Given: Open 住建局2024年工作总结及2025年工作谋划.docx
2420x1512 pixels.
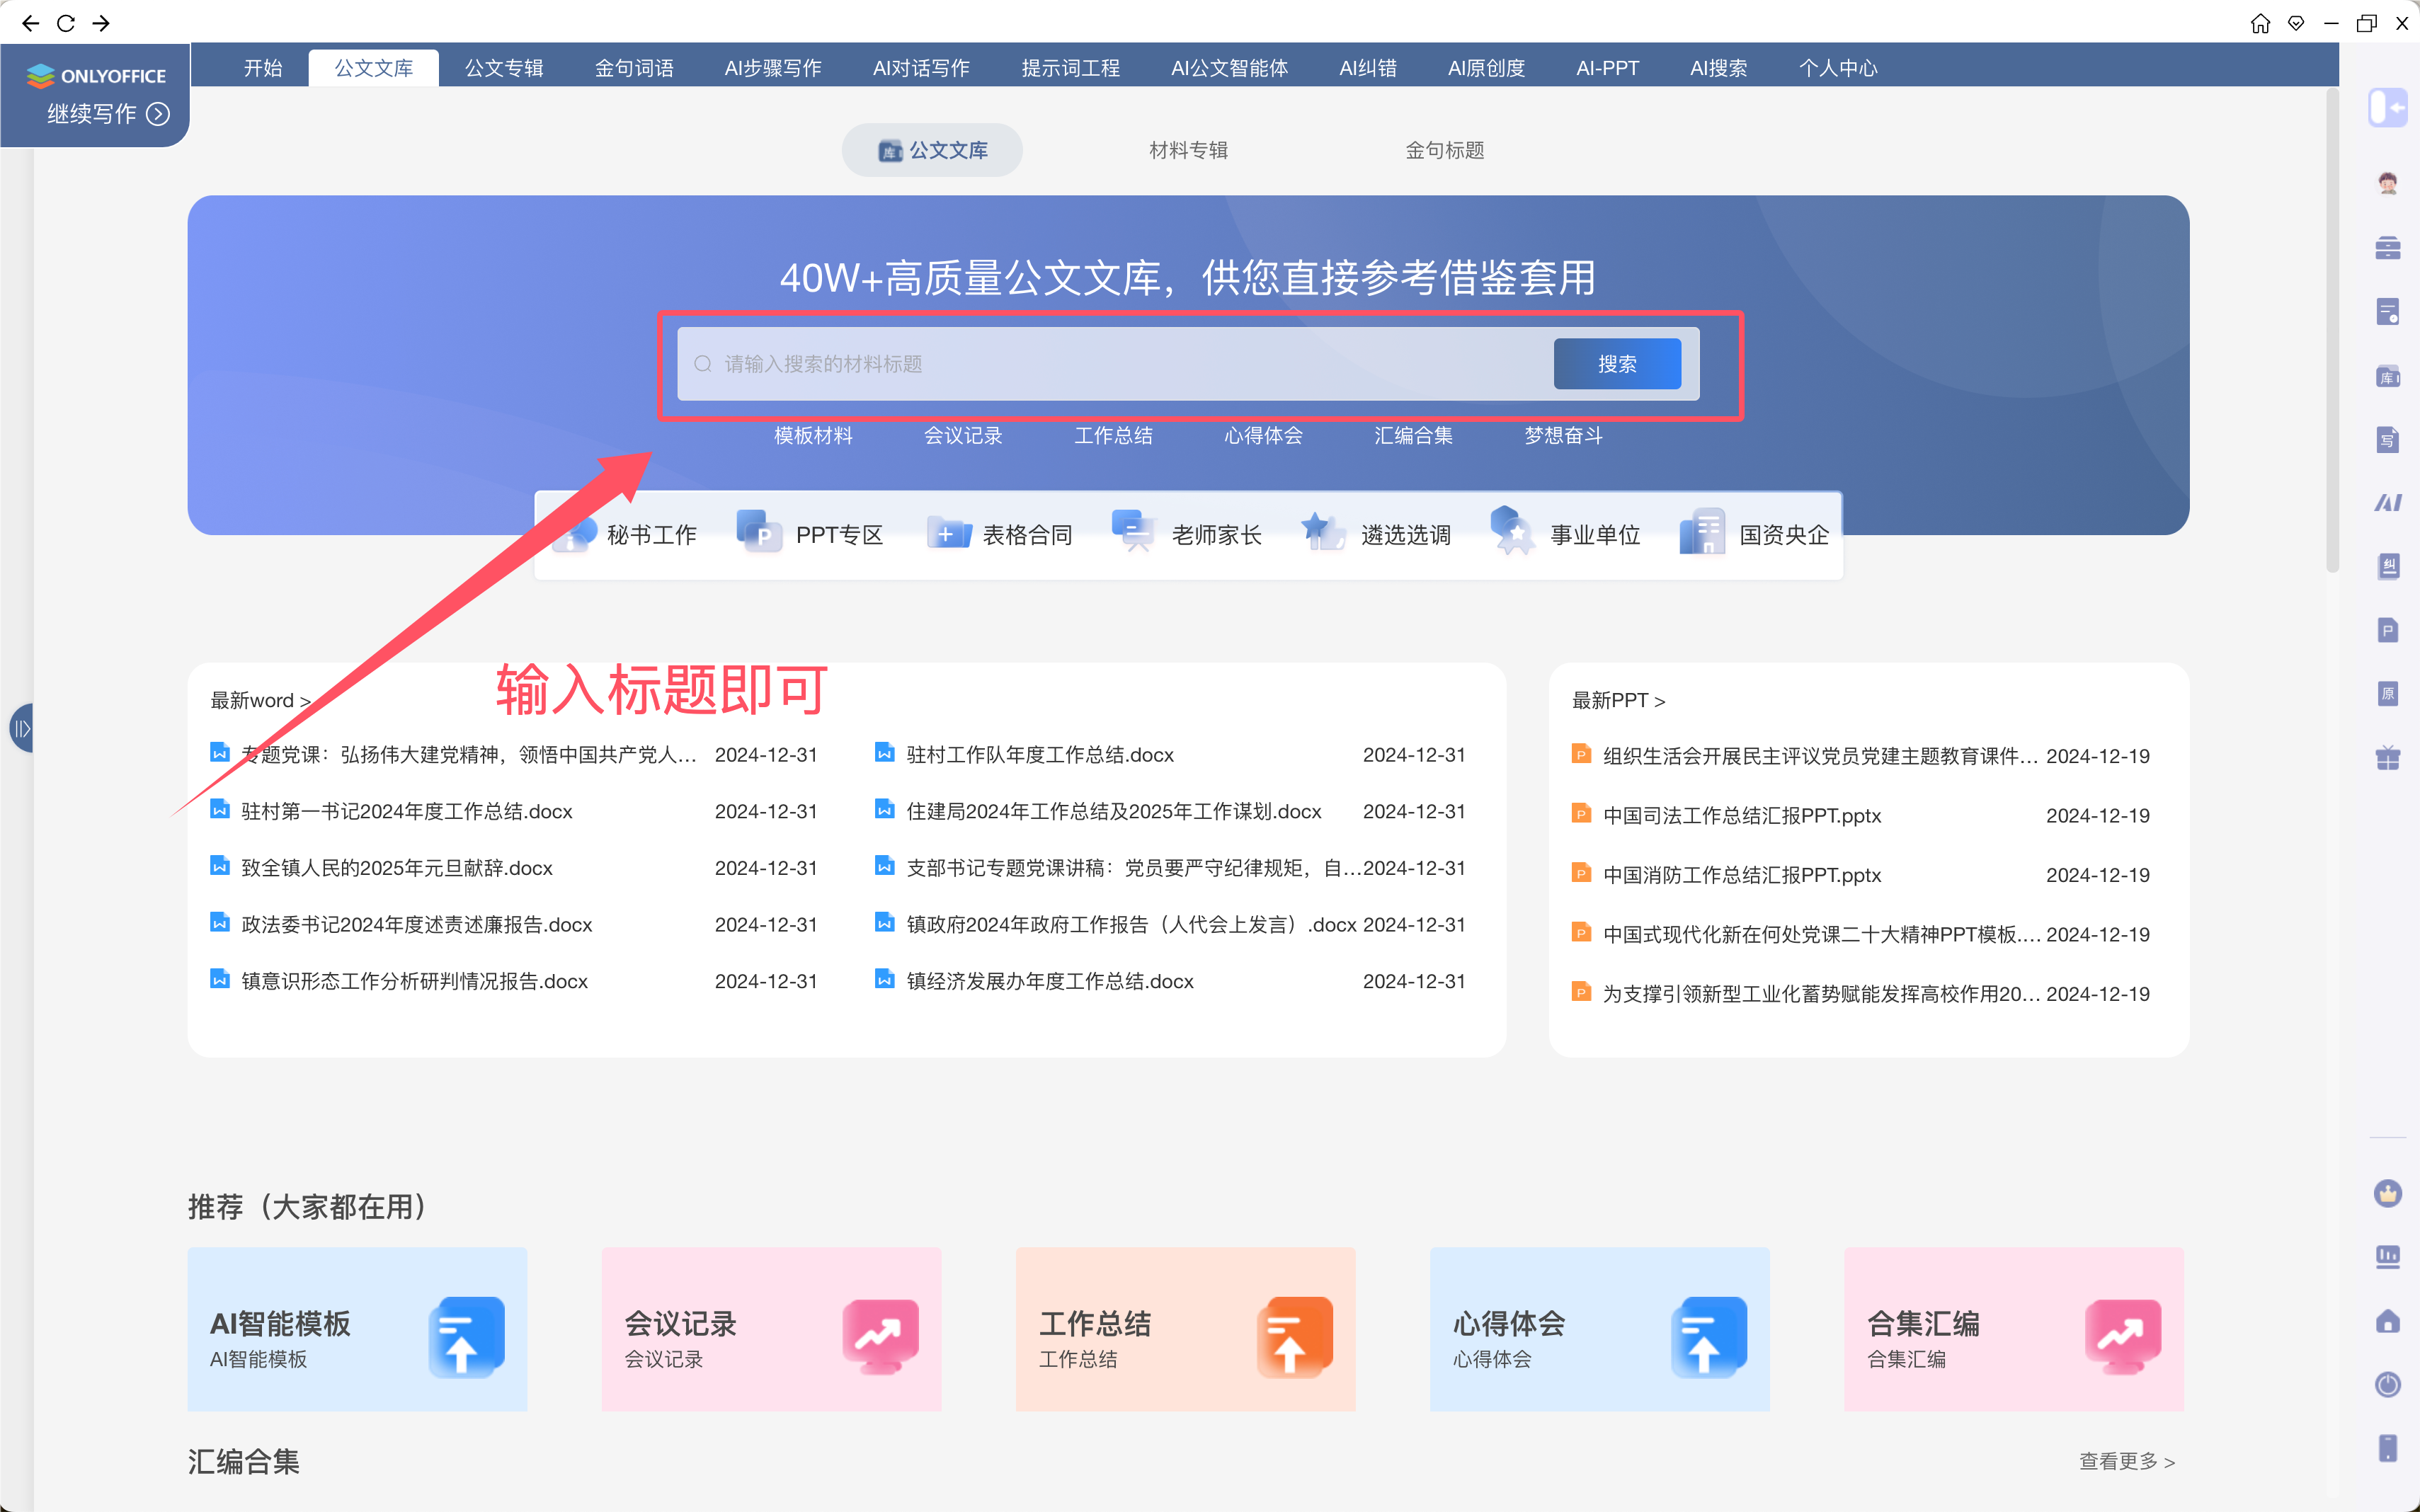Looking at the screenshot, I should 1114,811.
